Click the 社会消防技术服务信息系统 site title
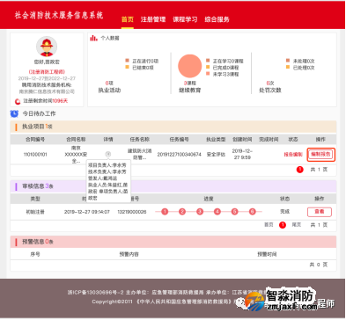346x320 pixels. [59, 15]
